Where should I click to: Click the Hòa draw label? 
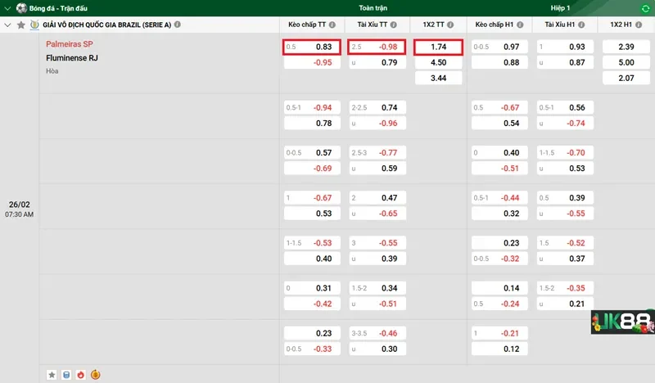pos(52,71)
